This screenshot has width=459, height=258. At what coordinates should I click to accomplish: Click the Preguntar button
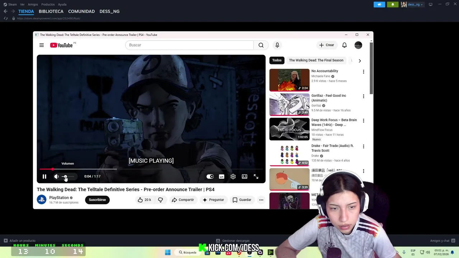213,200
